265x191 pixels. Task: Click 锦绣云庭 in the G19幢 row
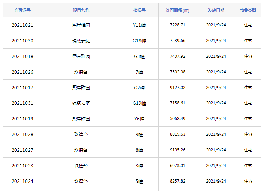(81, 103)
